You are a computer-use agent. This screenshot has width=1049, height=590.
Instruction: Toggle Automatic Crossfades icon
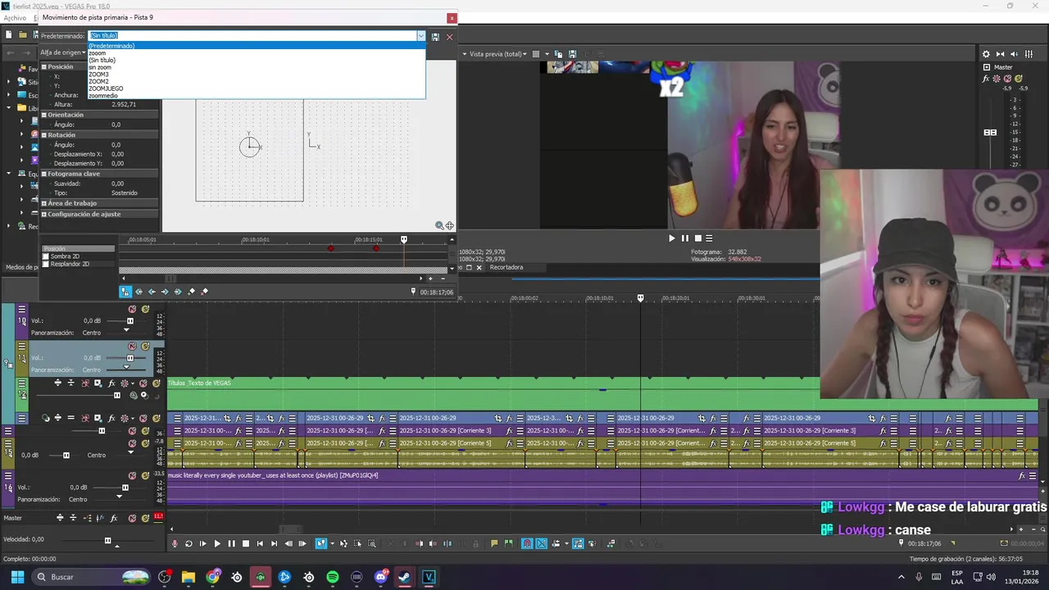click(541, 543)
